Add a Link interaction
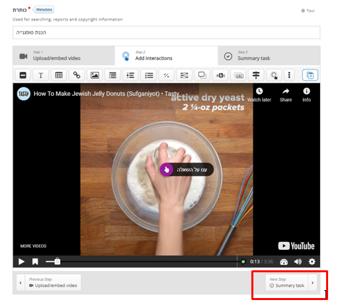The width and height of the screenshot is (342, 304). (x=77, y=75)
